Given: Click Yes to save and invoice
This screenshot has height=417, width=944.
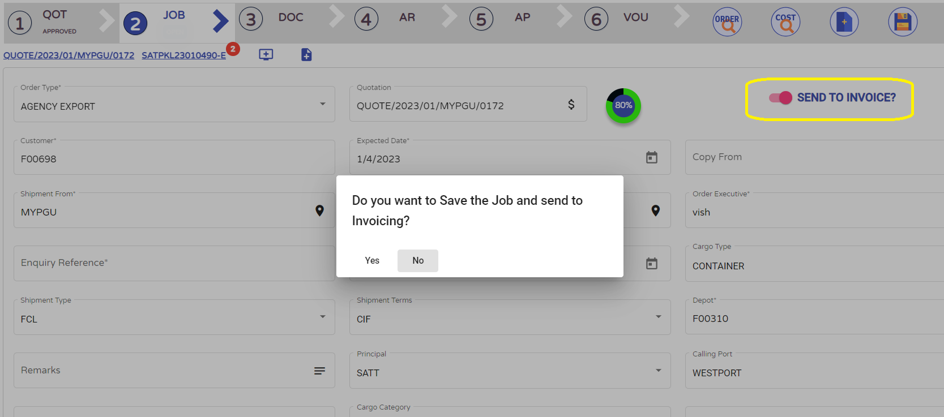Looking at the screenshot, I should tap(372, 261).
